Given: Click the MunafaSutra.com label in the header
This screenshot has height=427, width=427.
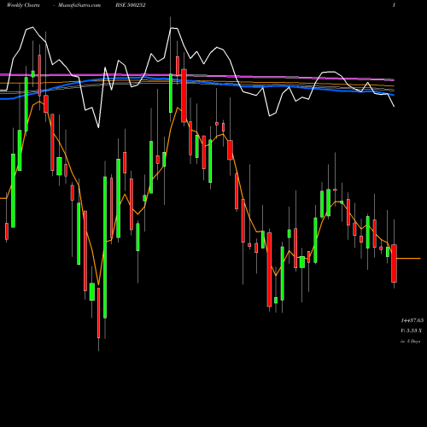Looking at the screenshot, I should pos(79,5).
